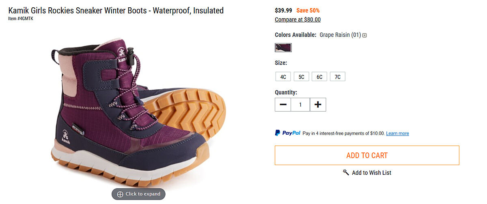Open PayPal Learn more link
This screenshot has height=204, width=487.
pos(397,133)
